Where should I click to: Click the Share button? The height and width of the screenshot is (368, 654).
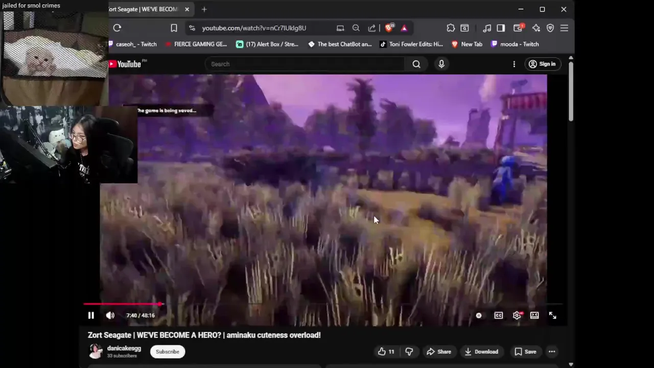click(439, 352)
